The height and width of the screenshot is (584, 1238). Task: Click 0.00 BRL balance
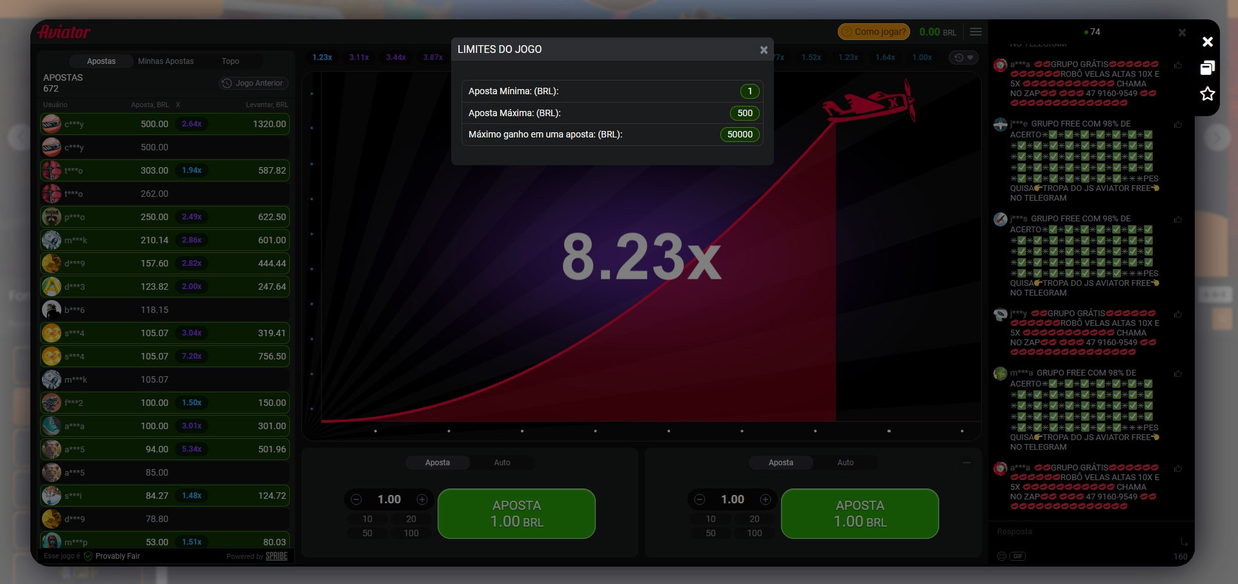coord(937,32)
